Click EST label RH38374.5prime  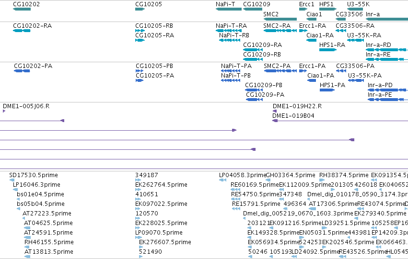[x=344, y=175]
